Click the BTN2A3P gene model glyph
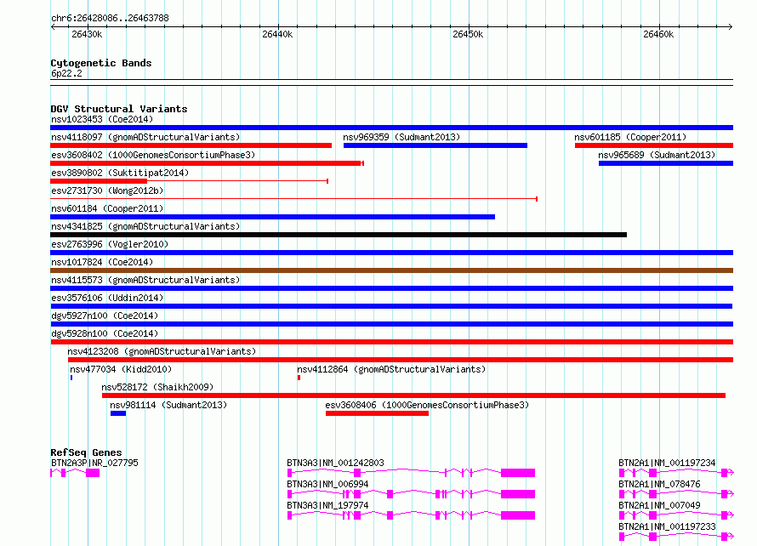The image size is (757, 546). coord(75,473)
